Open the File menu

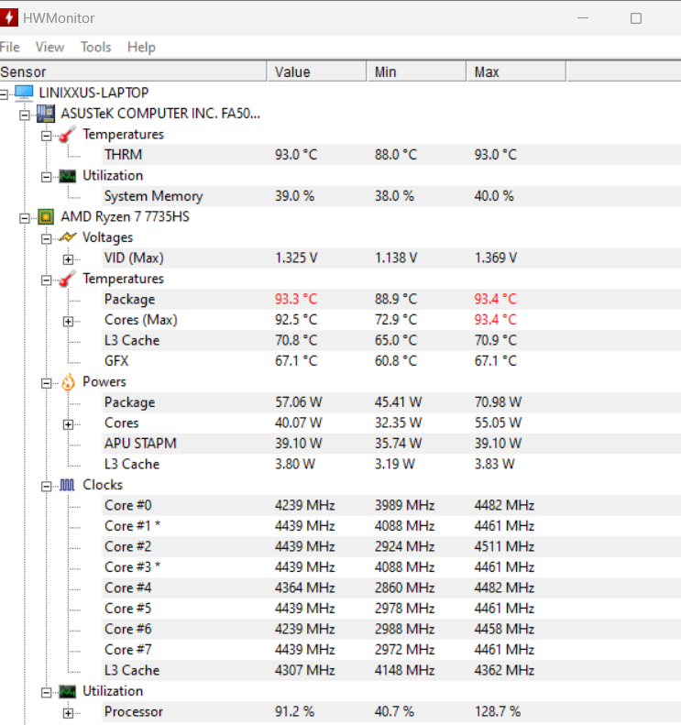[x=9, y=47]
